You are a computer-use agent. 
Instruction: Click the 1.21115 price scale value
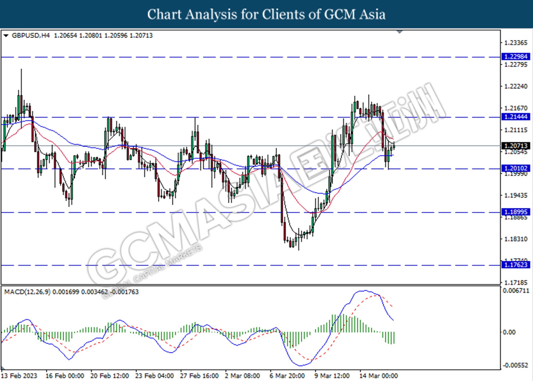tap(516, 130)
